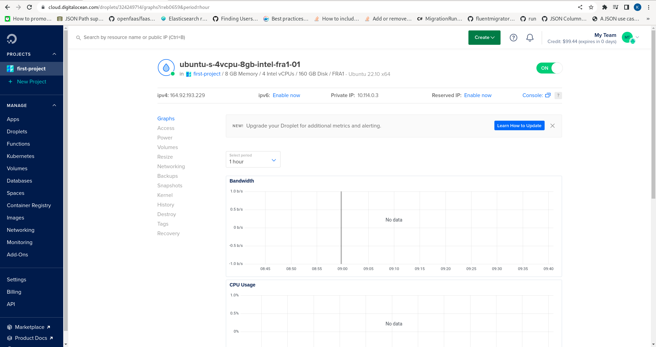The height and width of the screenshot is (347, 656).
Task: Open Databases in sidebar
Action: pyautogui.click(x=19, y=181)
